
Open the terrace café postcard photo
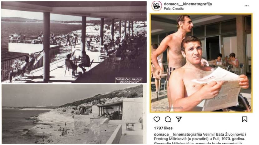(74, 42)
